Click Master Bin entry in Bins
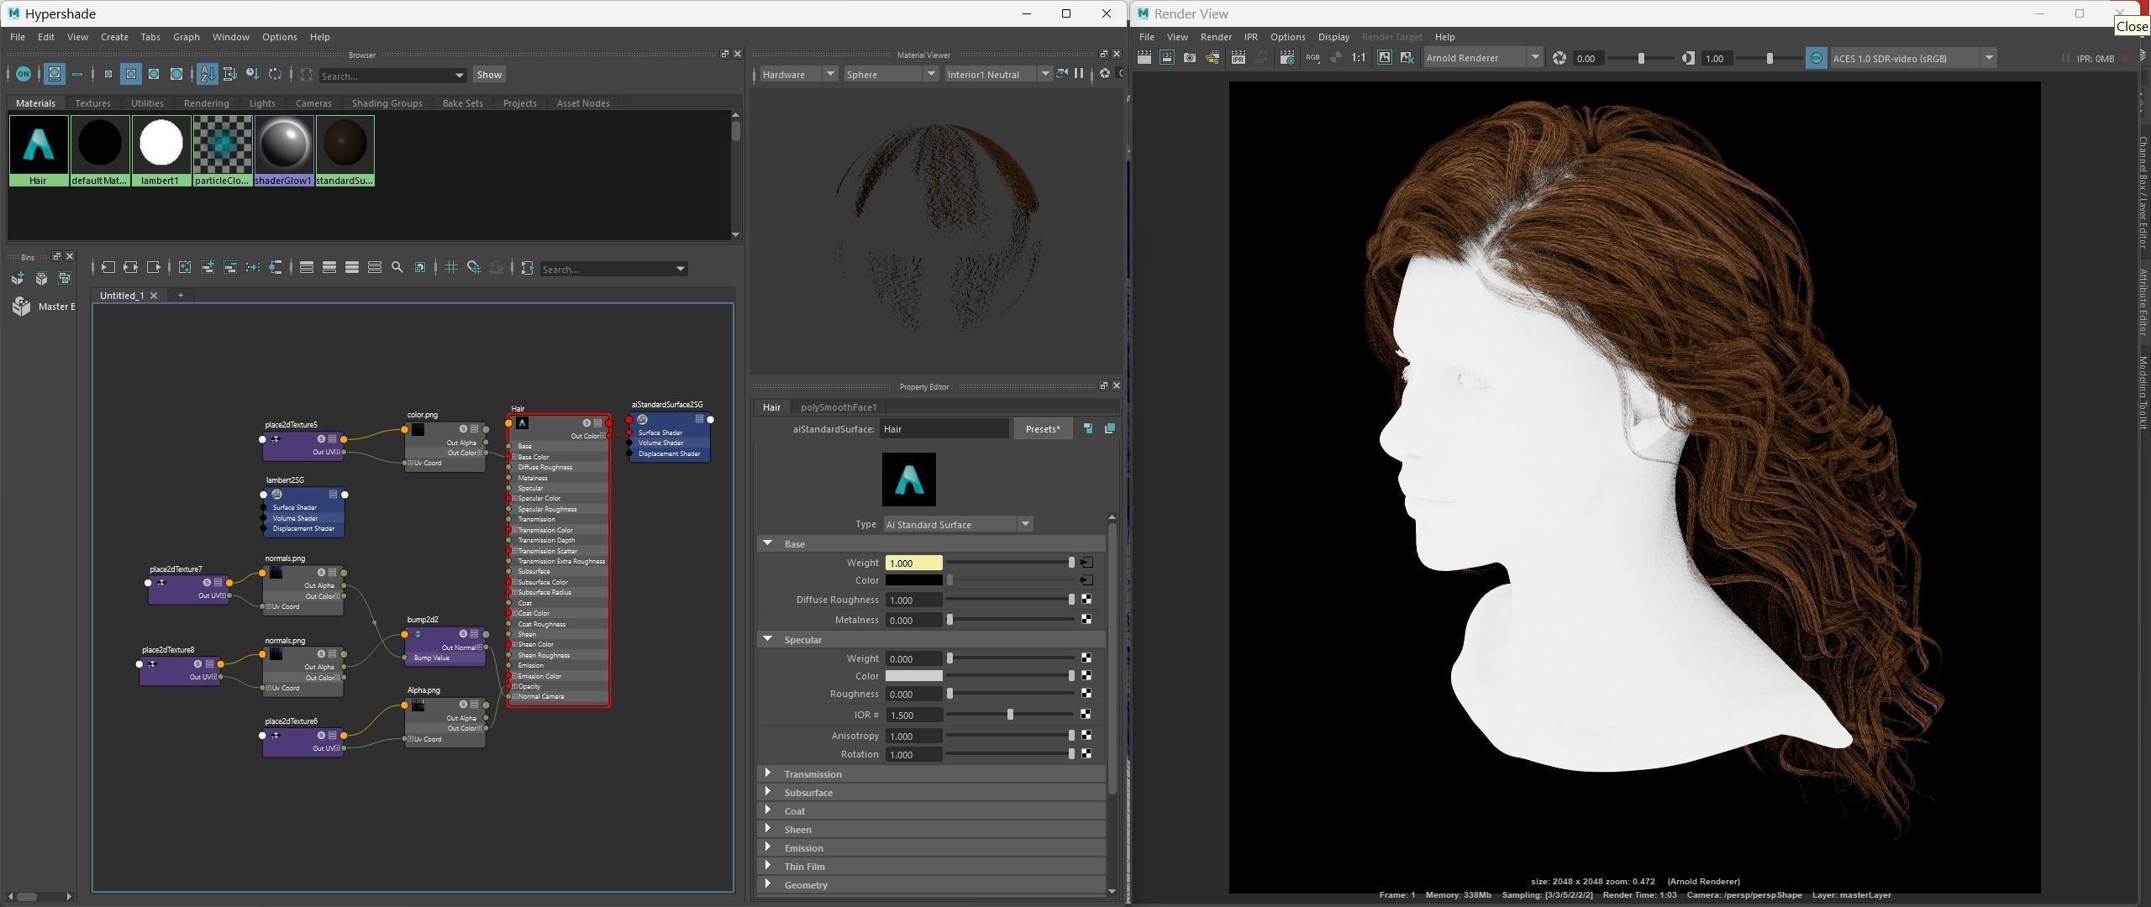The height and width of the screenshot is (907, 2151). tap(45, 307)
